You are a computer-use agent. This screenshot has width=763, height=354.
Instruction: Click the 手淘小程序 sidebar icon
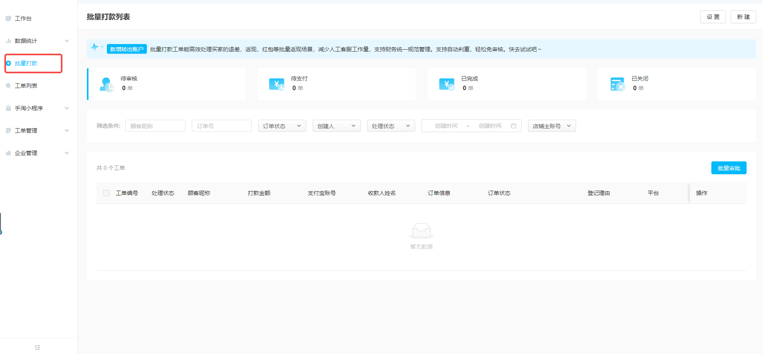[8, 108]
